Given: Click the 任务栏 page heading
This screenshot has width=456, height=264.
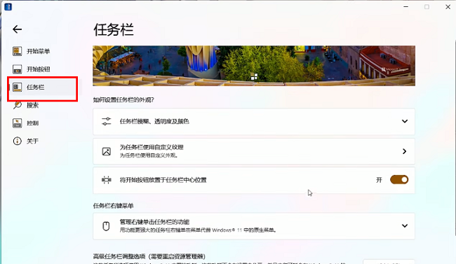Looking at the screenshot, I should tap(114, 29).
